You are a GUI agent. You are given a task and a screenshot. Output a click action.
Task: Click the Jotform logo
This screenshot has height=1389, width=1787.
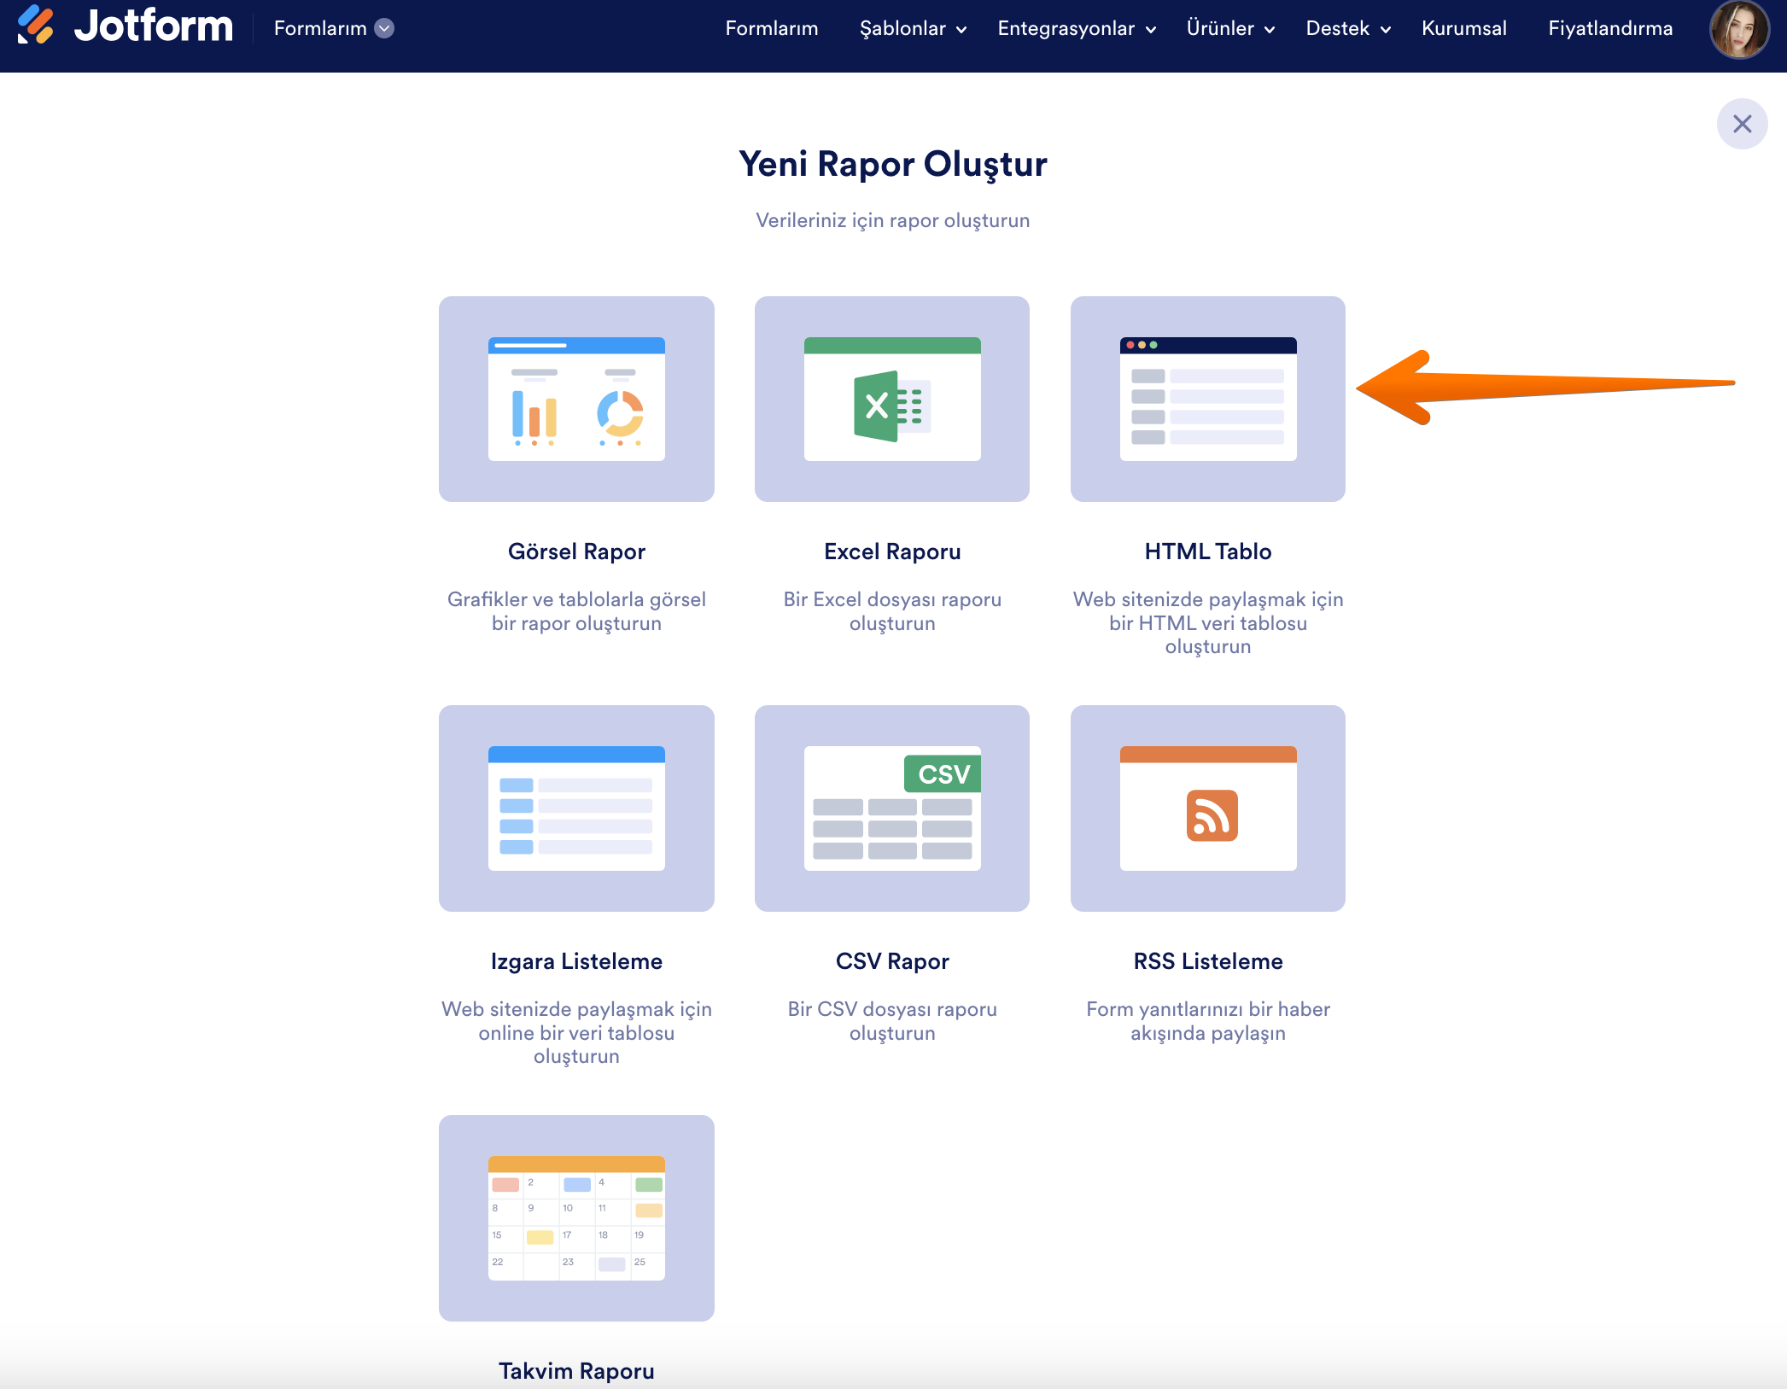126,26
